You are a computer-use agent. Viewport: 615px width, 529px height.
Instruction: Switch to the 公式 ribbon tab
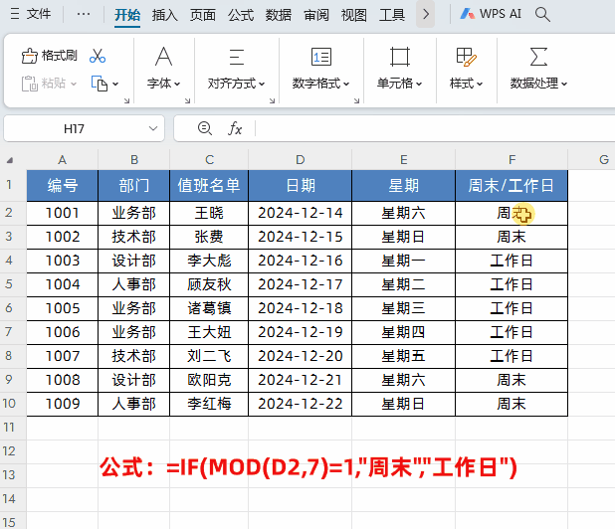click(x=241, y=15)
